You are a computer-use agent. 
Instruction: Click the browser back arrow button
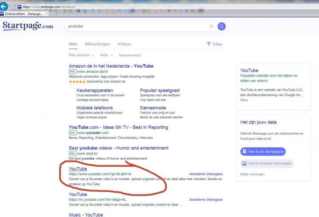4,6
